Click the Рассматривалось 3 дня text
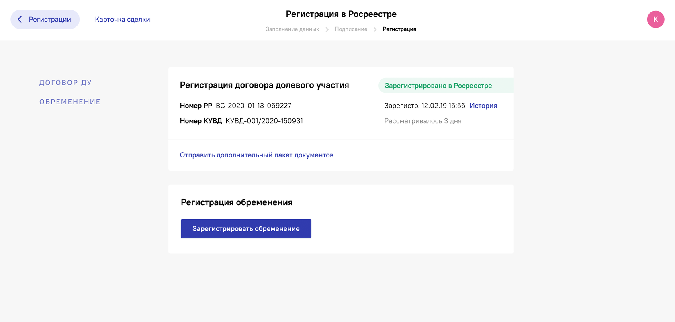Viewport: 675px width, 322px height. click(423, 121)
